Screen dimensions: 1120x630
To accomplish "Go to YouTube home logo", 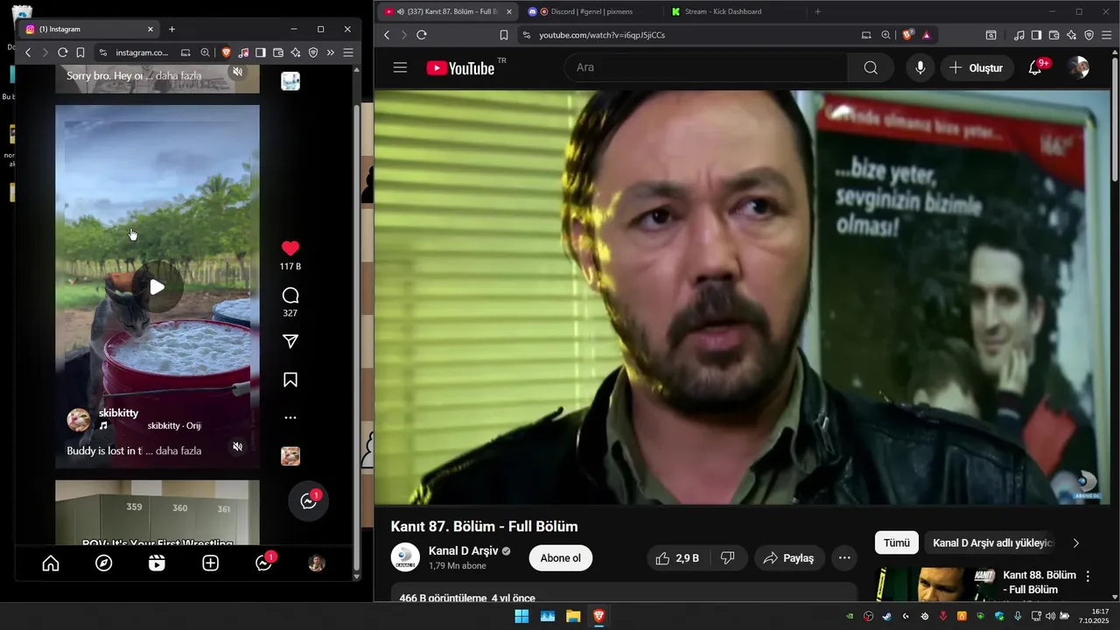I will (x=461, y=67).
